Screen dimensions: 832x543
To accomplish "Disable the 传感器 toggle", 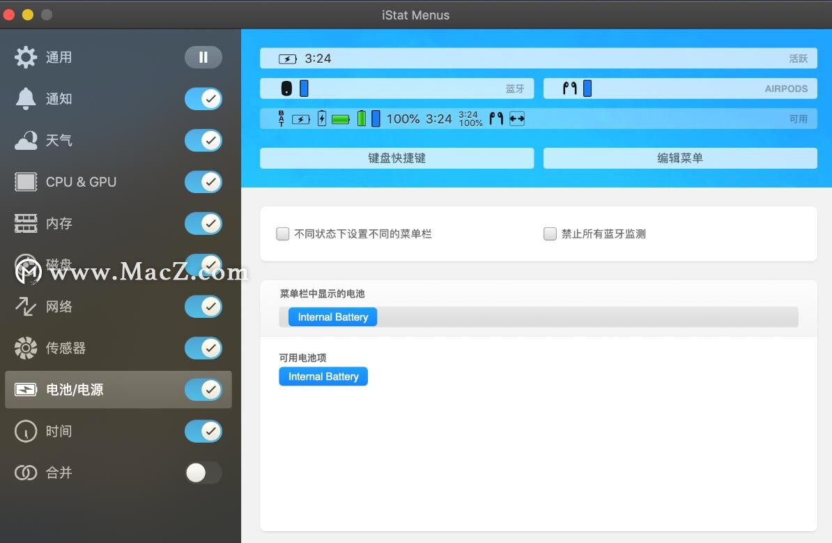I will pos(203,349).
